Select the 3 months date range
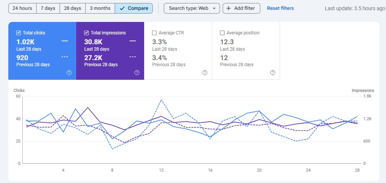The image size is (386, 183). coord(100,8)
